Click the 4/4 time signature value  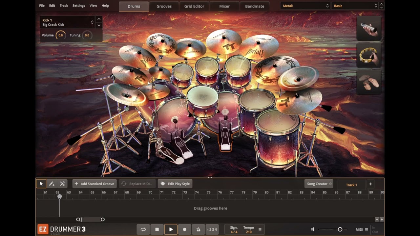pos(234,232)
